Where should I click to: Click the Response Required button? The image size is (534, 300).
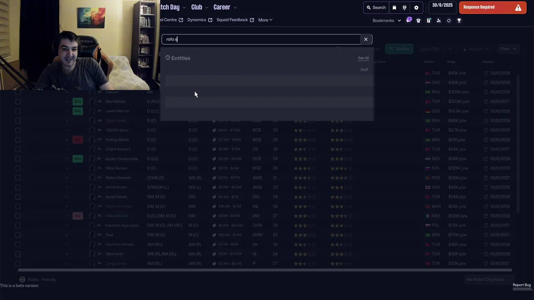492,7
